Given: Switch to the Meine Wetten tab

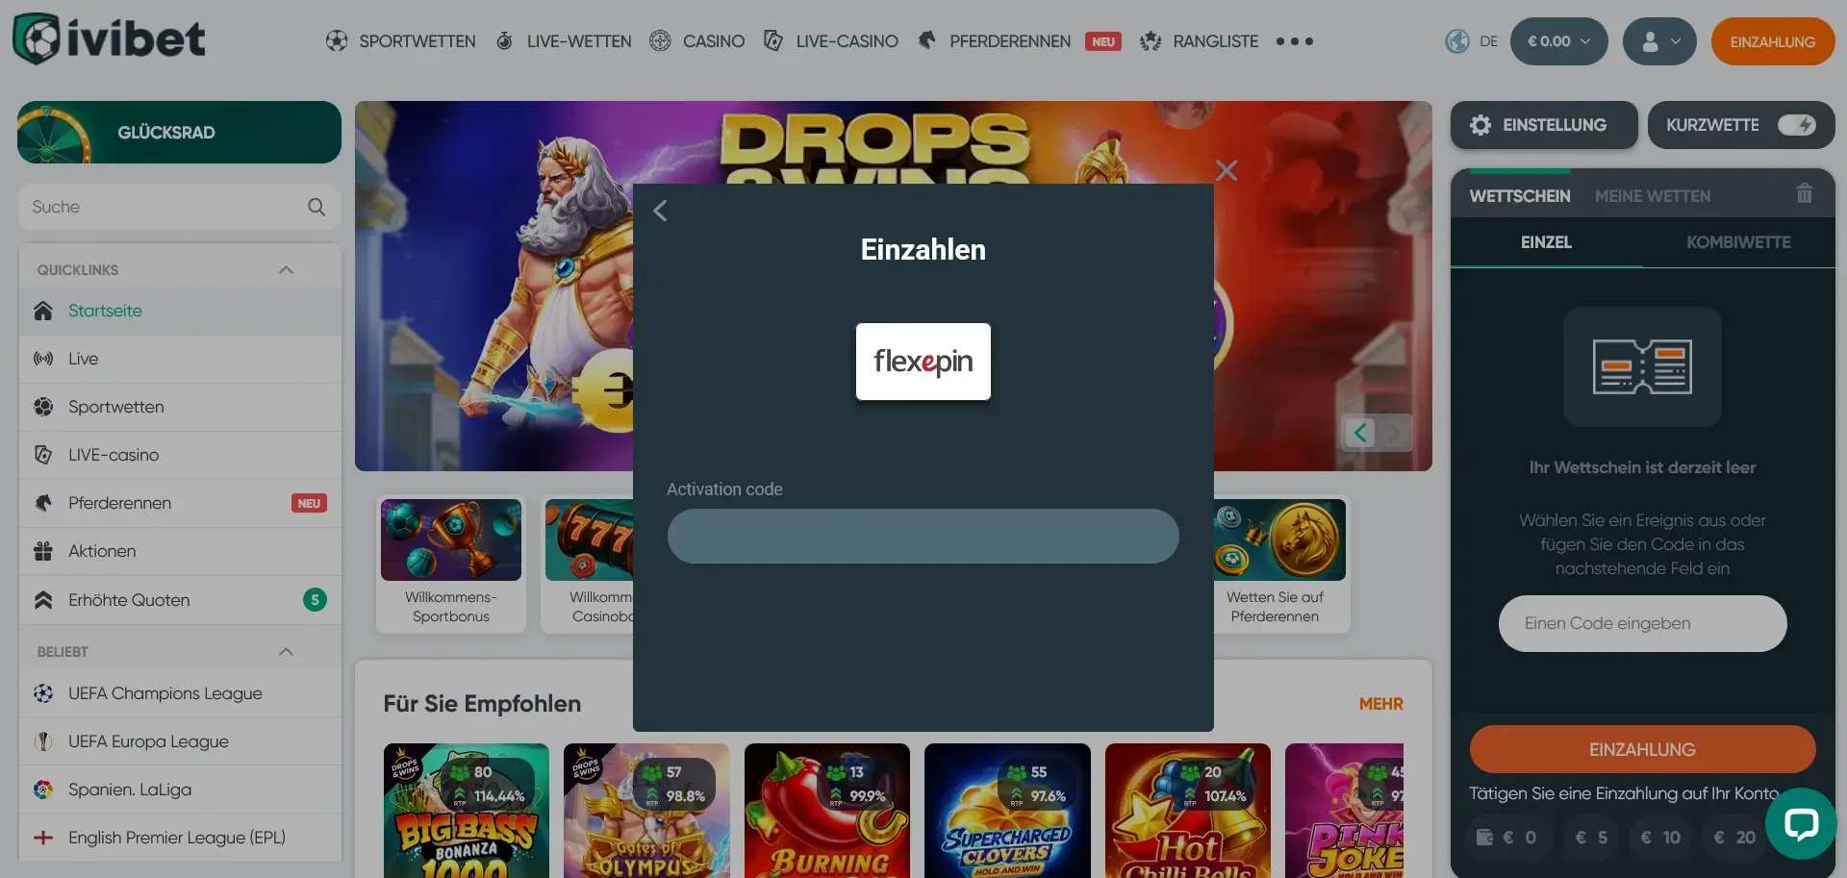Looking at the screenshot, I should pyautogui.click(x=1653, y=196).
